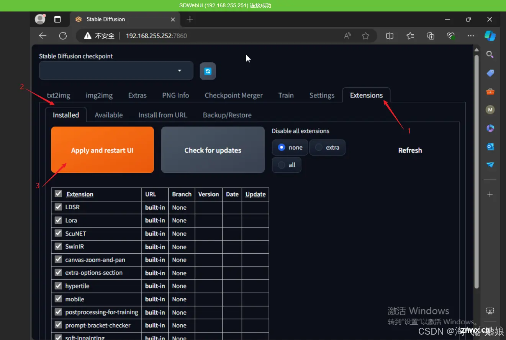The image size is (506, 340).
Task: Open the Install from URL sub-tab
Action: click(163, 115)
